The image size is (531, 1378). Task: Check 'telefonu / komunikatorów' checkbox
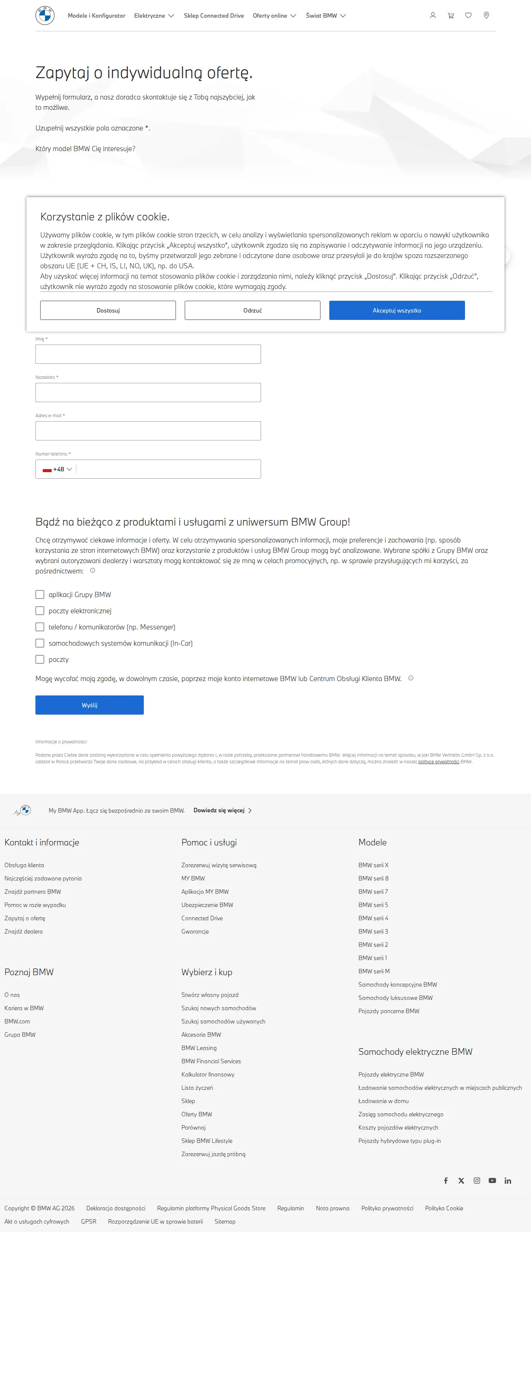click(x=39, y=627)
